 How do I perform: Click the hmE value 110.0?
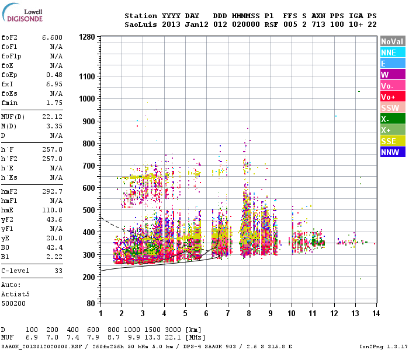pyautogui.click(x=52, y=210)
